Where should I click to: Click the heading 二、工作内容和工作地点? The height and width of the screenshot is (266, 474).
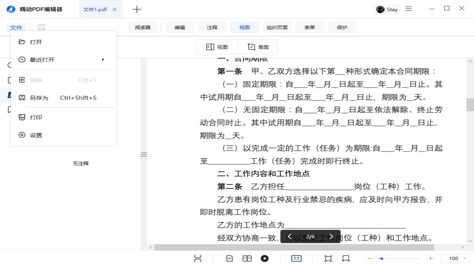click(x=263, y=174)
